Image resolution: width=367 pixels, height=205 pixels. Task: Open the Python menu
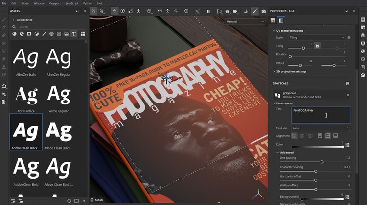tap(88, 3)
